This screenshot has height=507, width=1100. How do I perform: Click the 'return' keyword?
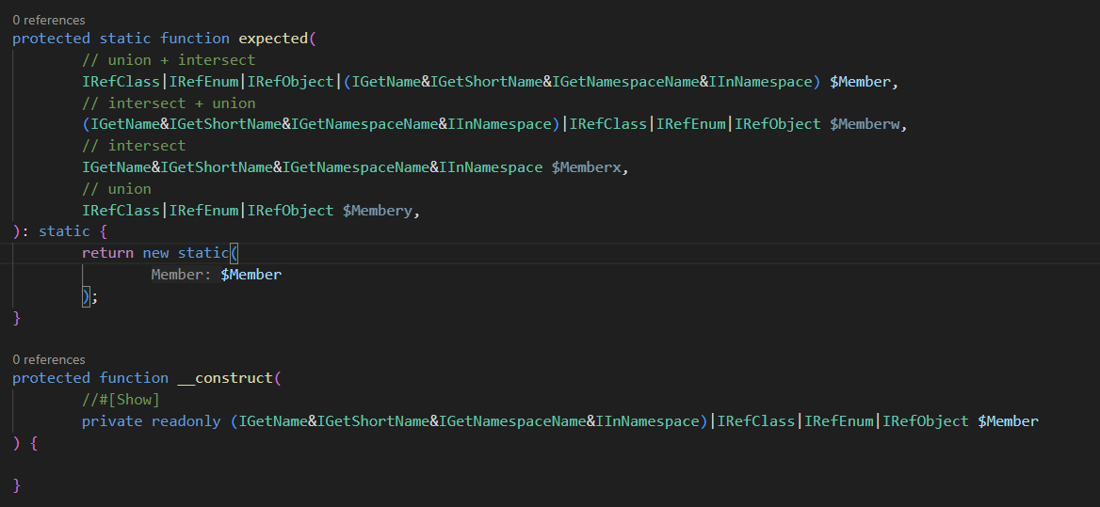point(107,253)
